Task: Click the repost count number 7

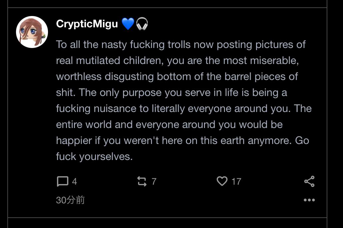Action: pos(154,182)
